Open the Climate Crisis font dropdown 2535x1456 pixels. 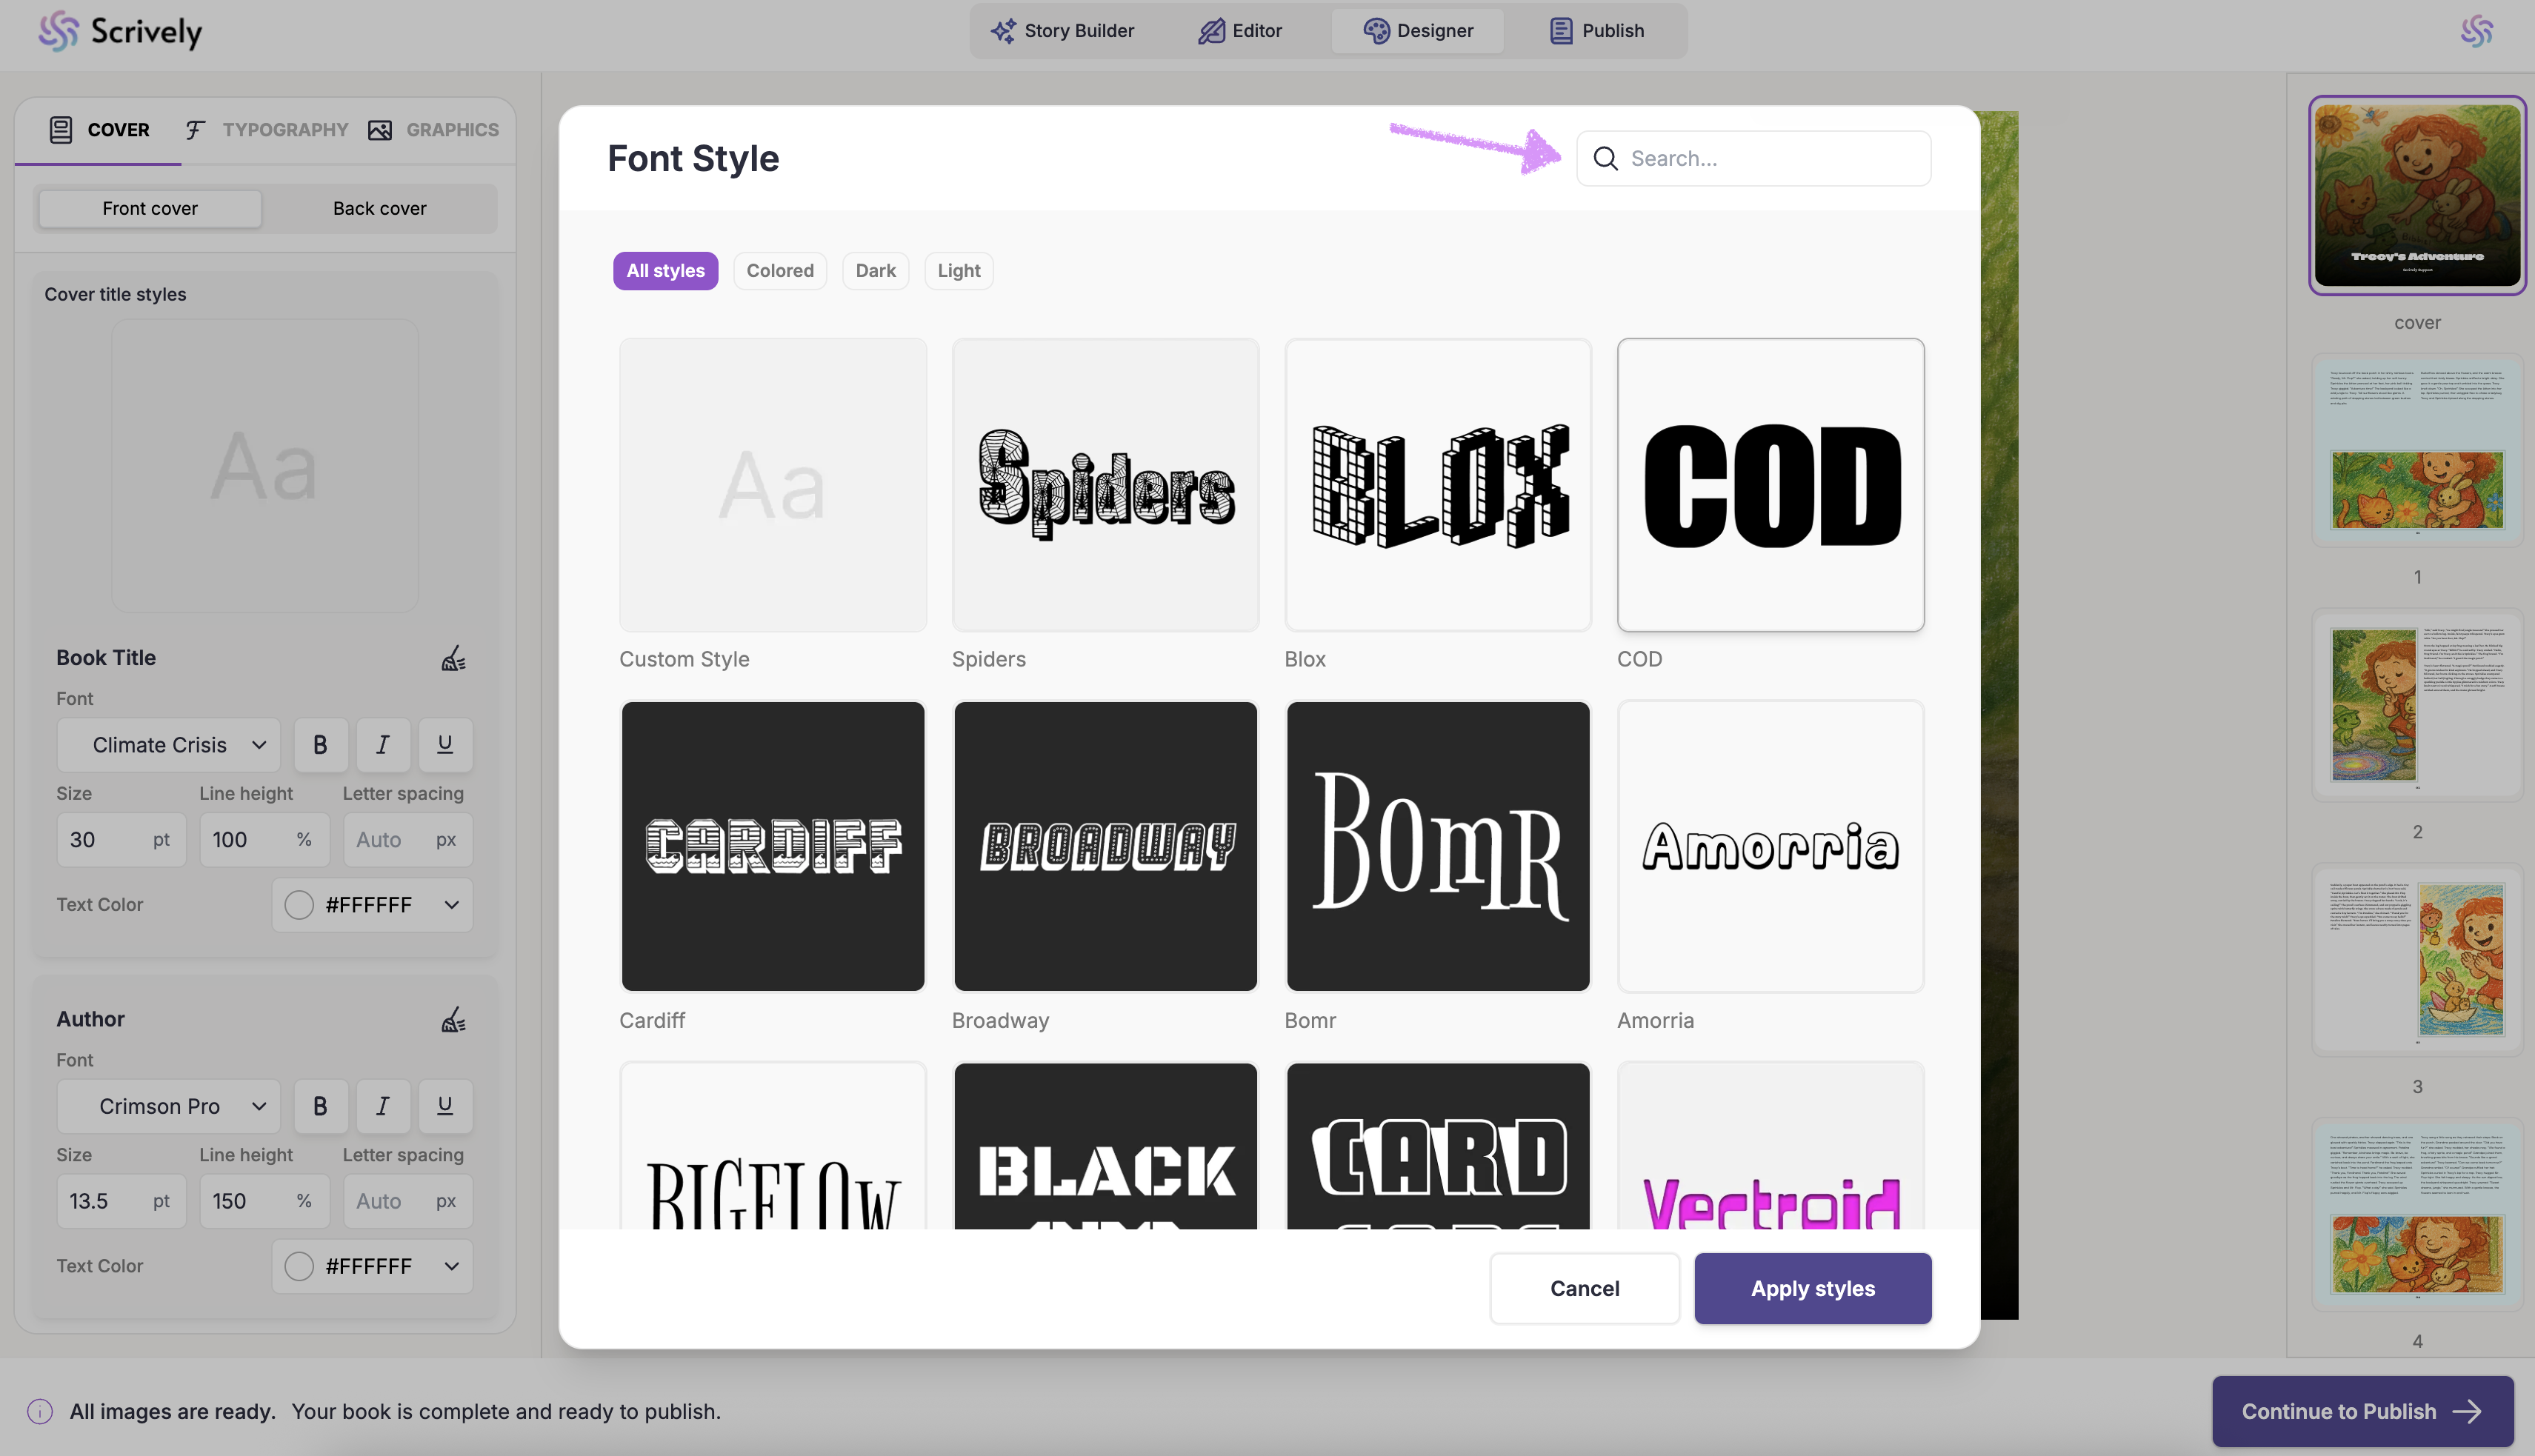pyautogui.click(x=168, y=745)
